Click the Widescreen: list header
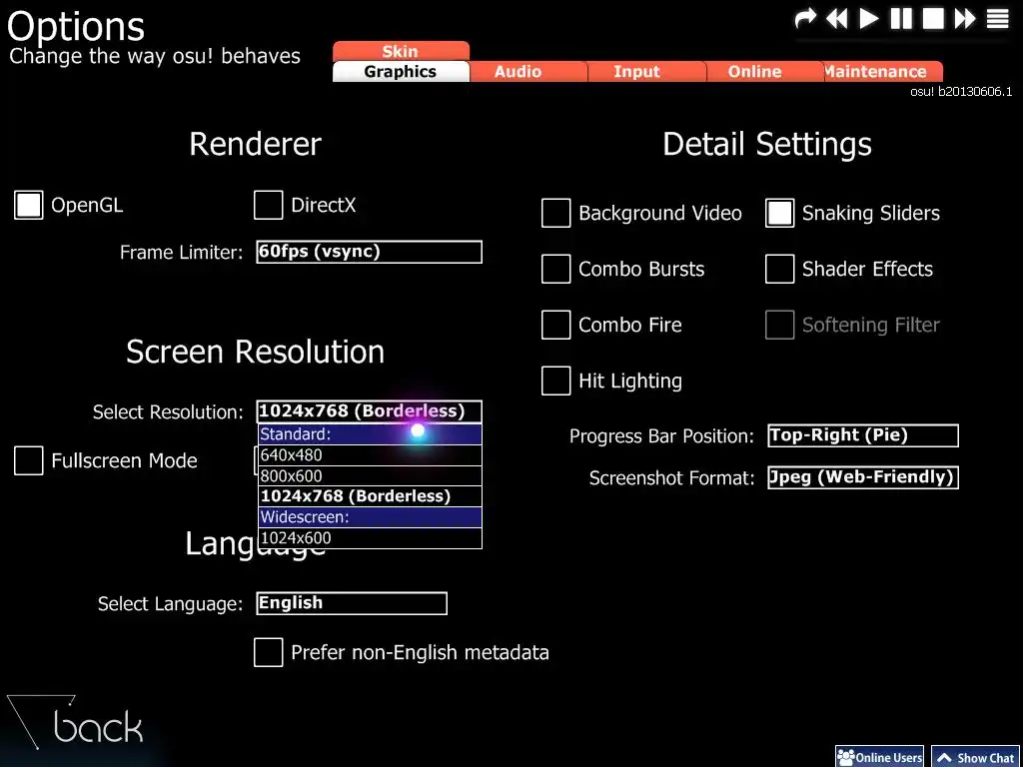1023x767 pixels. point(370,517)
